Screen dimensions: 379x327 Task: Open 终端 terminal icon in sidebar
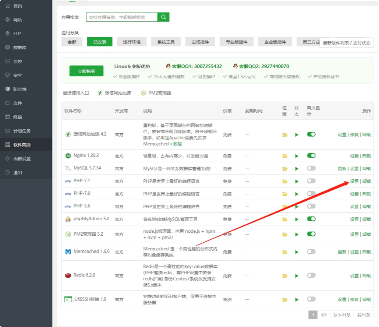[x=8, y=117]
